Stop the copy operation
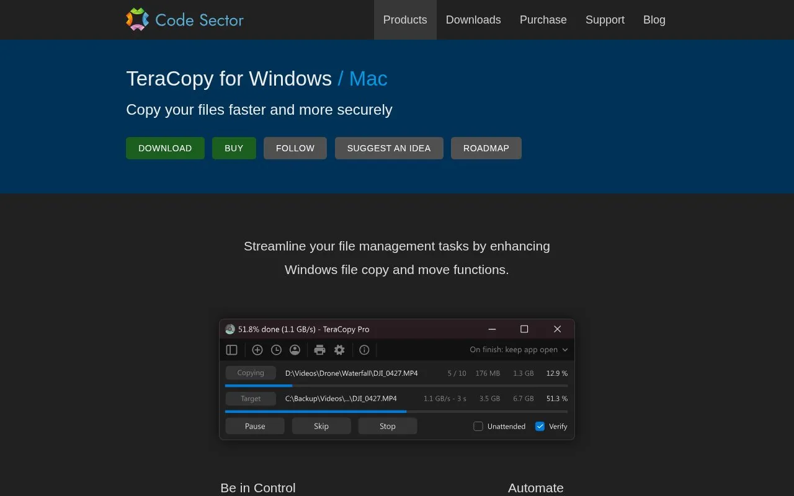 point(388,426)
